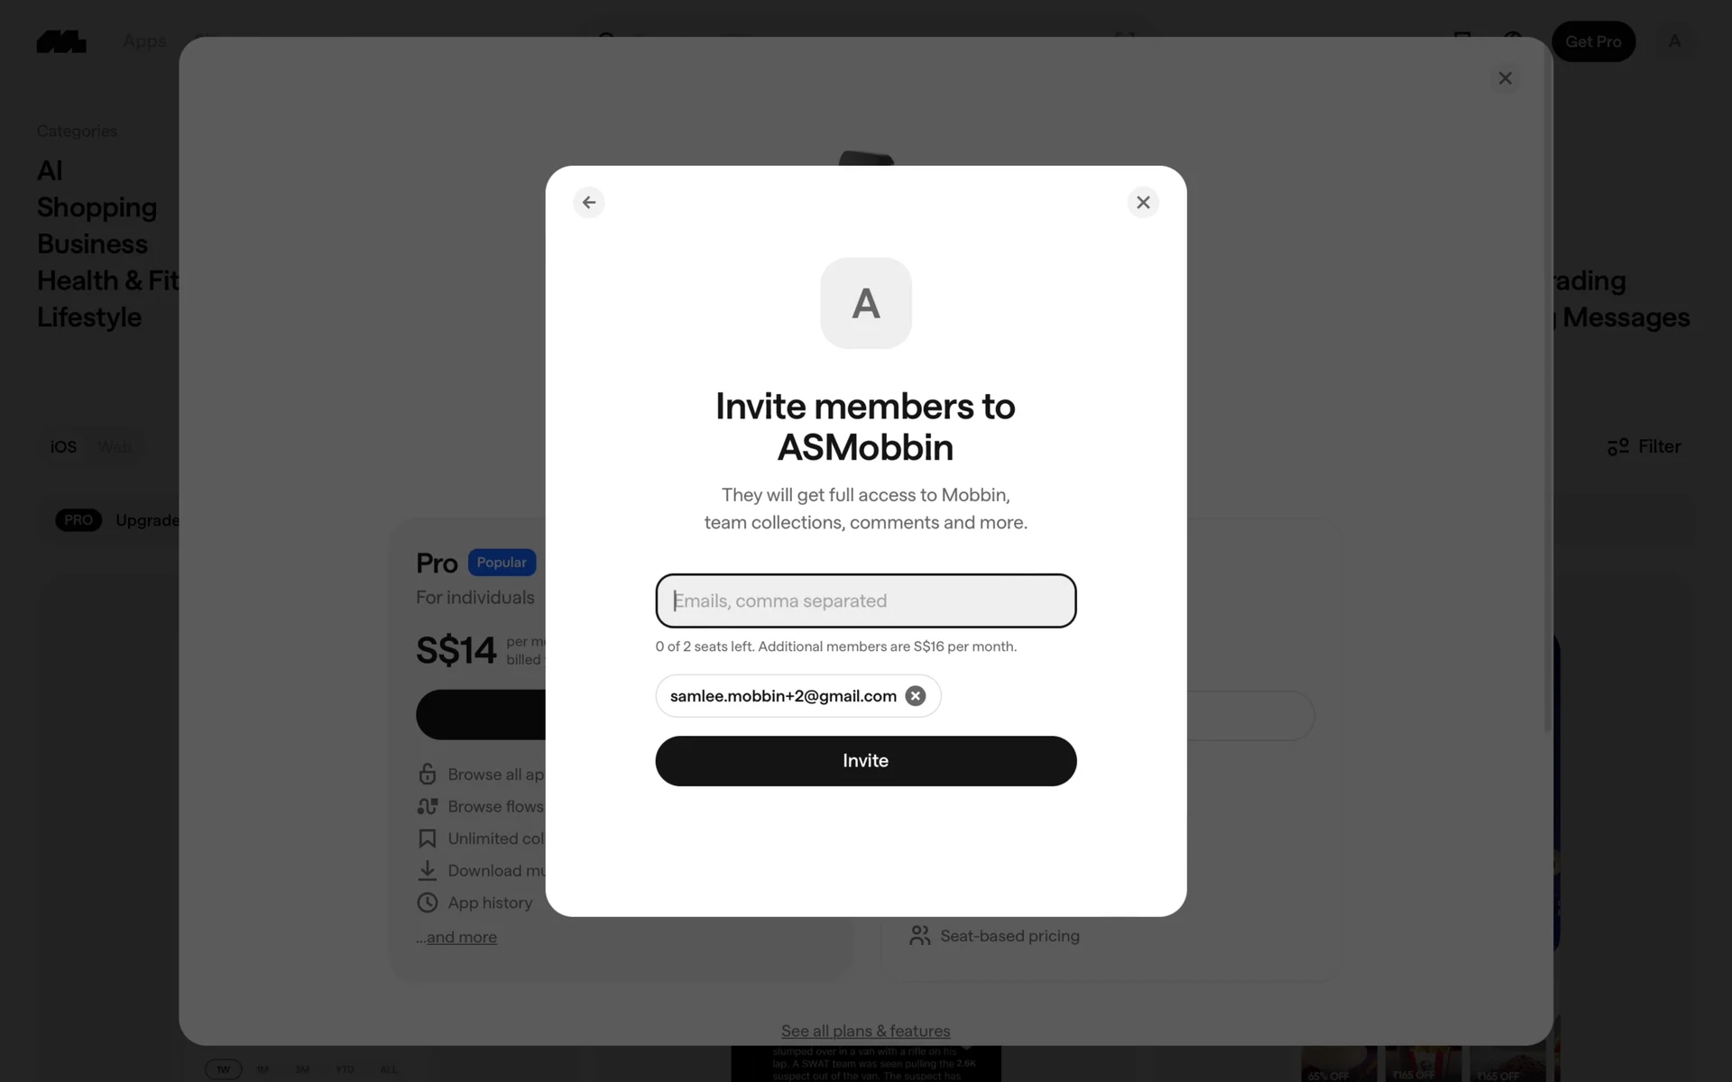Screen dimensions: 1732x1082
Task: Switch to the Web platform tab
Action: (x=115, y=446)
